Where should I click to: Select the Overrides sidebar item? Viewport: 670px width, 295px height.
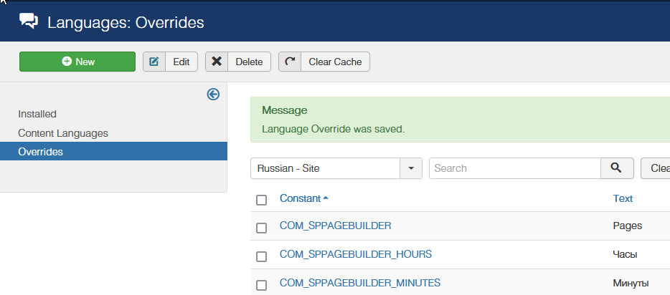pos(40,152)
